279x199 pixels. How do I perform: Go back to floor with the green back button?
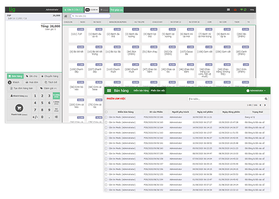pyautogui.click(x=73, y=10)
